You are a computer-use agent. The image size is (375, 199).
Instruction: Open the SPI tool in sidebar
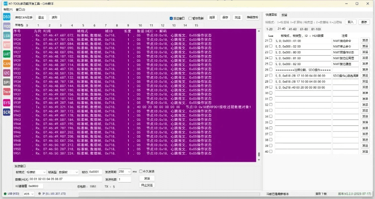tap(6, 82)
